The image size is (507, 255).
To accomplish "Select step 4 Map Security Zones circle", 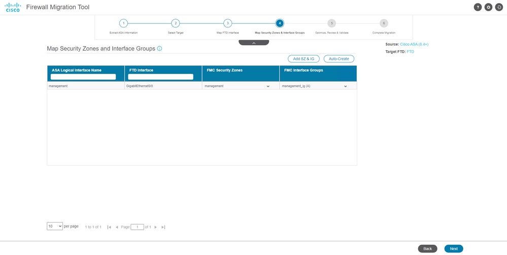I will [x=280, y=23].
